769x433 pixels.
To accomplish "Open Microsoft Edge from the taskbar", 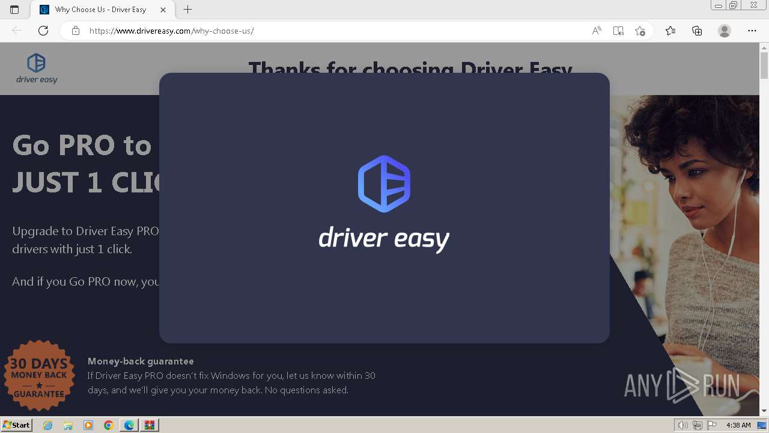I will (x=129, y=425).
